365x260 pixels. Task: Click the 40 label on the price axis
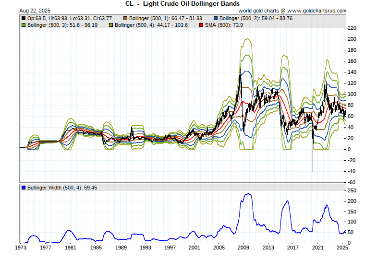tap(351, 127)
